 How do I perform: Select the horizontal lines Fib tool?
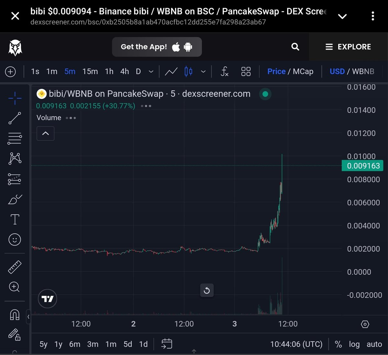click(x=15, y=138)
